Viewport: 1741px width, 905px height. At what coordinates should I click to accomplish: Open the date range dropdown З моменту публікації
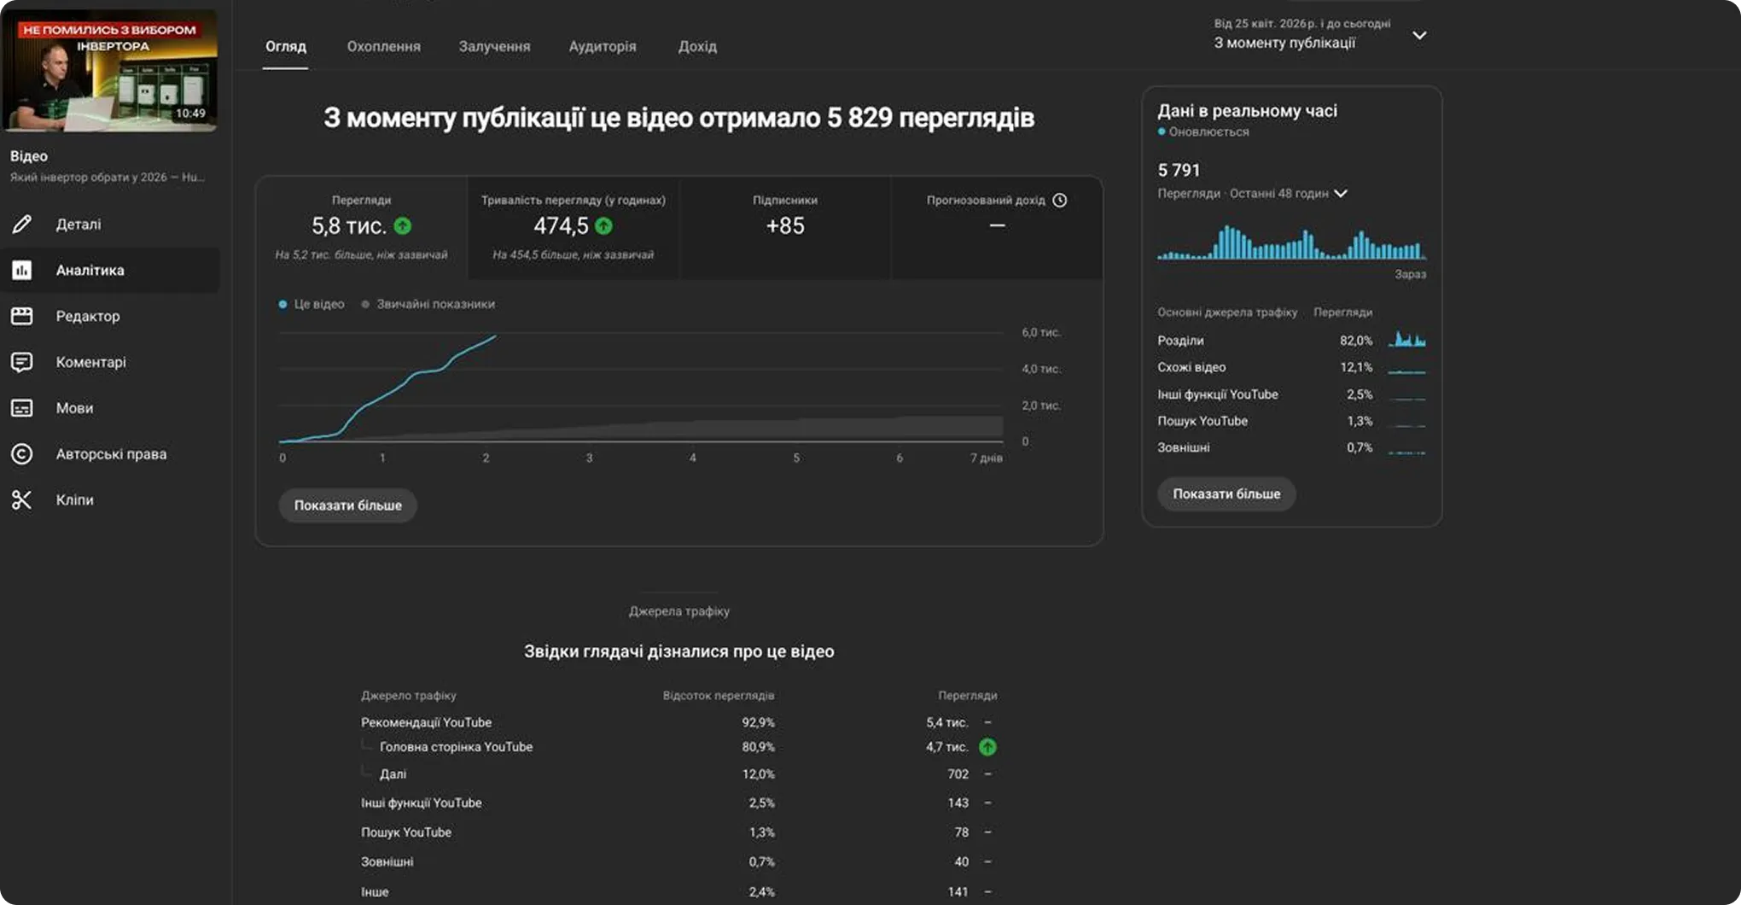pyautogui.click(x=1320, y=35)
